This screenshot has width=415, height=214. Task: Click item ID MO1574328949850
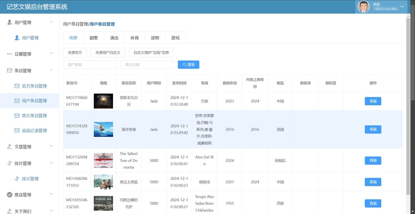click(x=77, y=130)
